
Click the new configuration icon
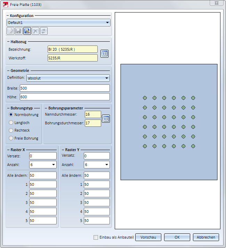coord(10,31)
